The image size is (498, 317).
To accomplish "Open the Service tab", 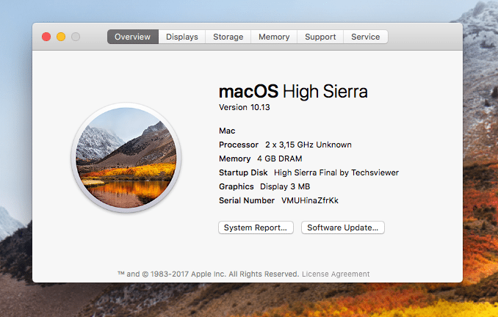I will pos(366,37).
